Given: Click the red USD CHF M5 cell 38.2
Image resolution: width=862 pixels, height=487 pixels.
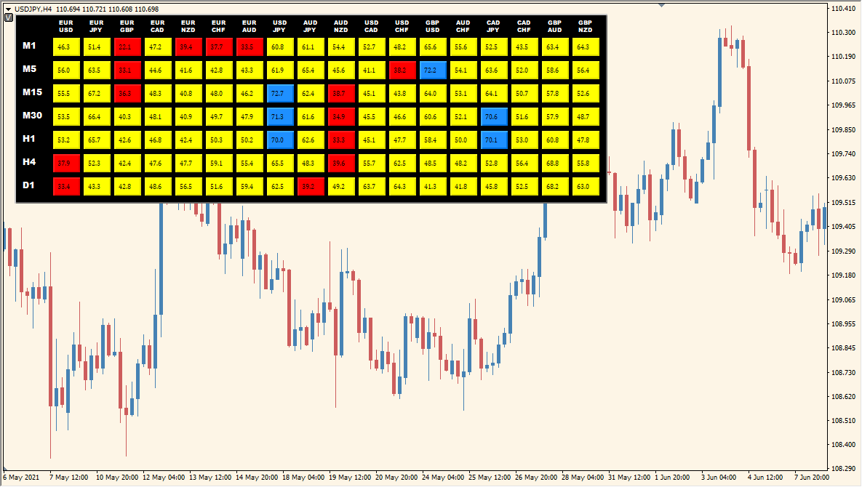Looking at the screenshot, I should tap(402, 71).
